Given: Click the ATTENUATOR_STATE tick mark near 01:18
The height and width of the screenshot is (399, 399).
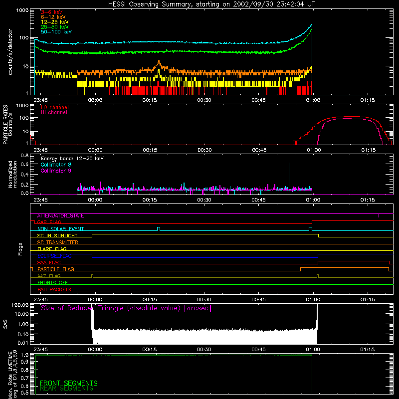Looking at the screenshot, I should (x=379, y=216).
